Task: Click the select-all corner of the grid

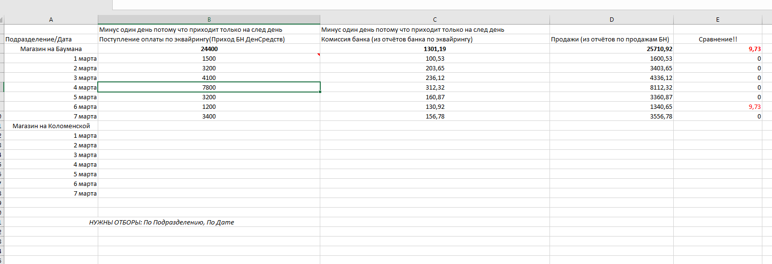Action: point(1,20)
